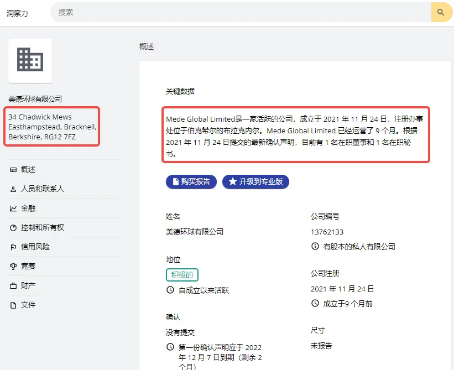Viewport: 454px width, 370px height.
Task: Open the 洞察力 home logo link
Action: click(17, 13)
